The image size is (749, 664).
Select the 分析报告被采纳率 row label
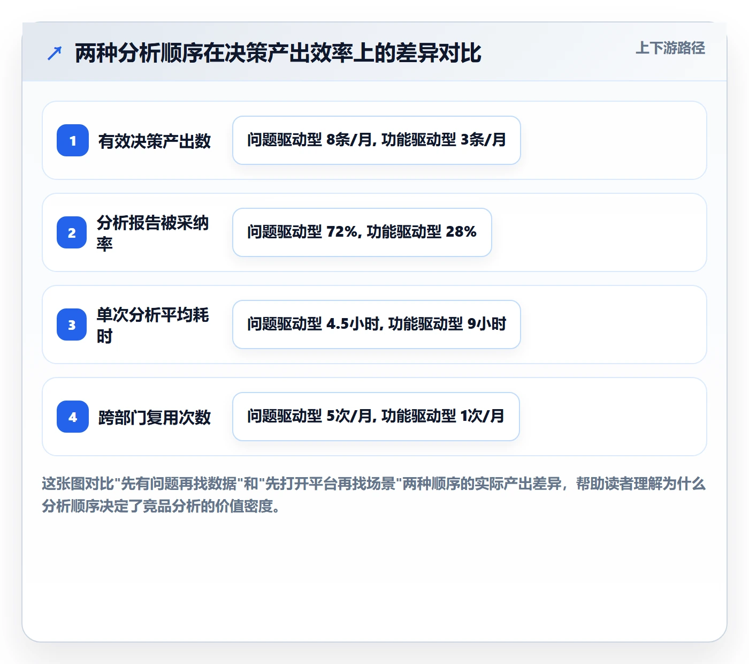tap(153, 233)
